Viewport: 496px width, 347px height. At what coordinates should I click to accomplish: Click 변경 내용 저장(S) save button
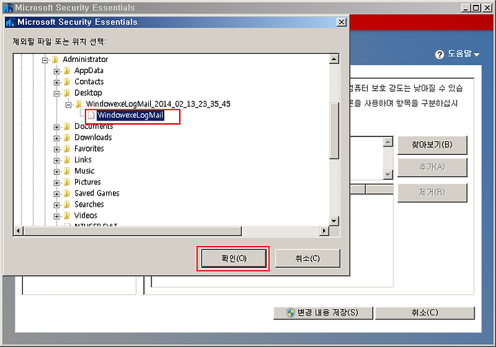click(323, 313)
